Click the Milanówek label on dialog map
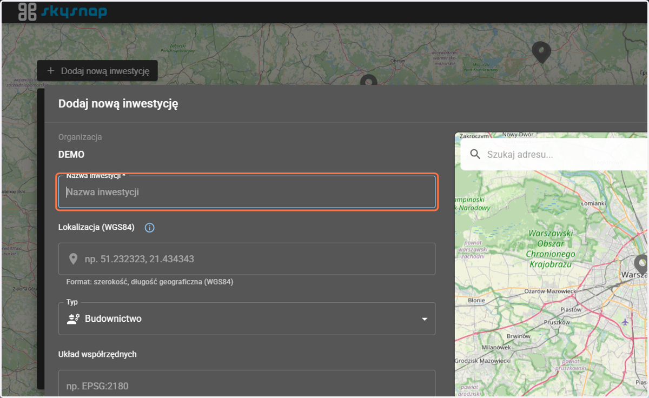This screenshot has height=398, width=649. coord(496,347)
